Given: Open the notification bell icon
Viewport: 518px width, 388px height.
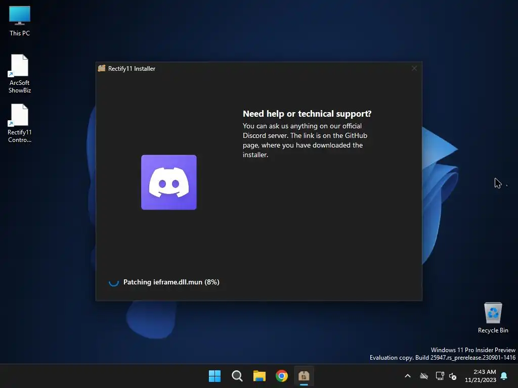Looking at the screenshot, I should coord(504,376).
